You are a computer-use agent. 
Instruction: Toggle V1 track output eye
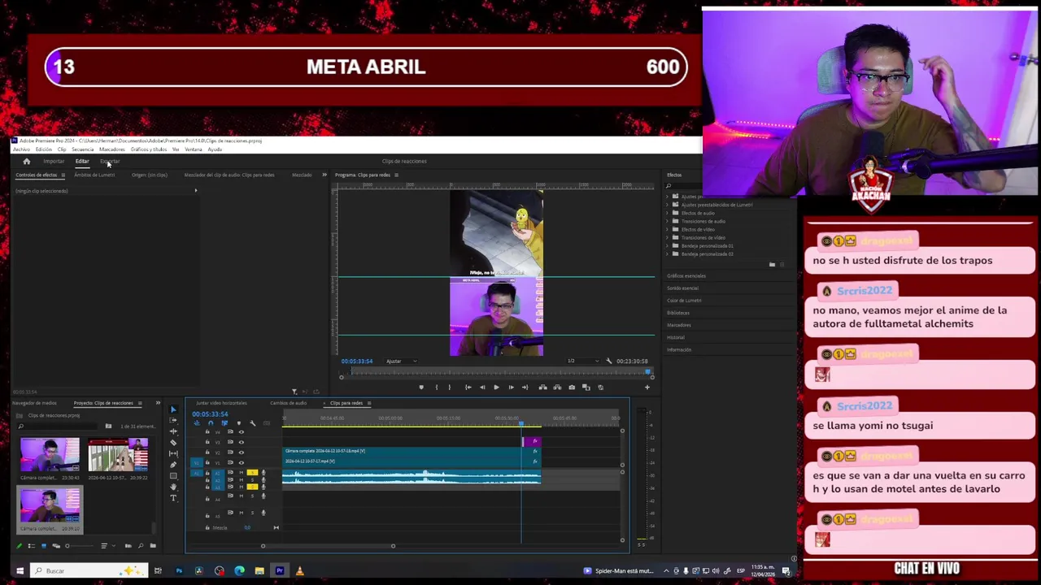[x=242, y=462]
